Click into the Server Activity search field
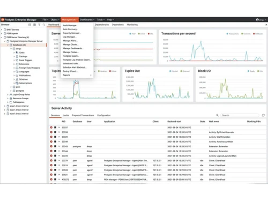The height and width of the screenshot is (201, 268). 240,115
